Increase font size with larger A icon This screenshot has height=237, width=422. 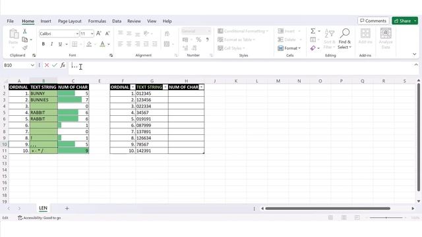[x=98, y=34]
